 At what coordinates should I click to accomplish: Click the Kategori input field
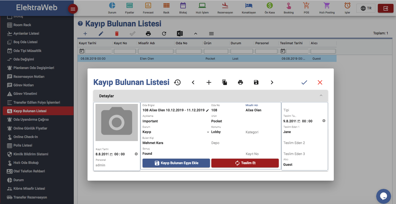(x=262, y=132)
